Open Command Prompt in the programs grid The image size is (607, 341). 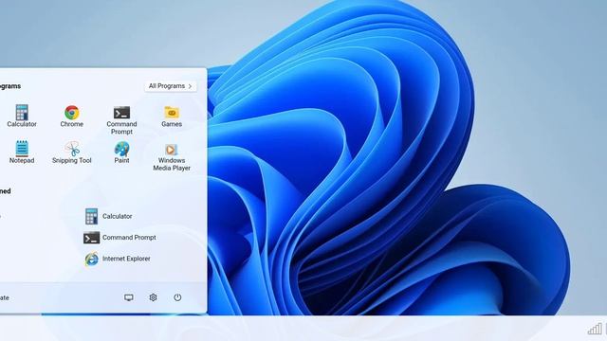(121, 120)
